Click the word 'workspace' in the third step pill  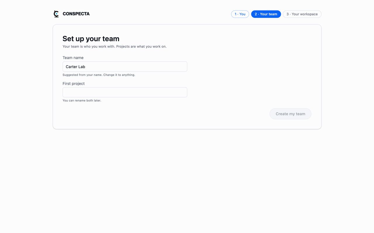tap(309, 14)
